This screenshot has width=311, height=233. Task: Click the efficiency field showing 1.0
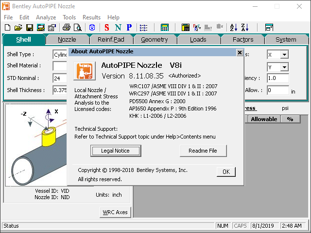pyautogui.click(x=278, y=78)
